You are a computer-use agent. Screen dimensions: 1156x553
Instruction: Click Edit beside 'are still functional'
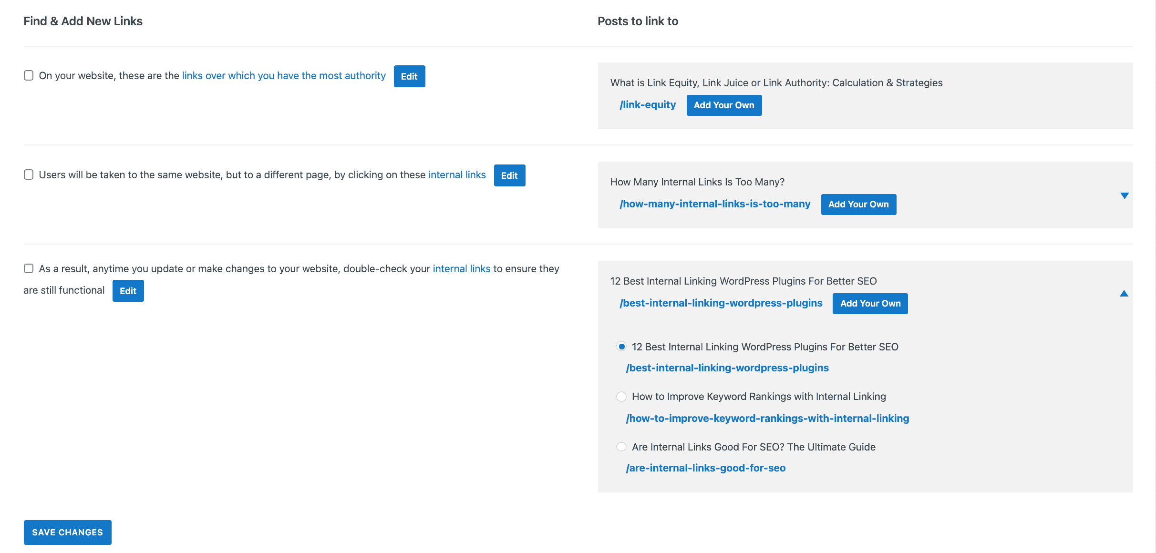(128, 291)
